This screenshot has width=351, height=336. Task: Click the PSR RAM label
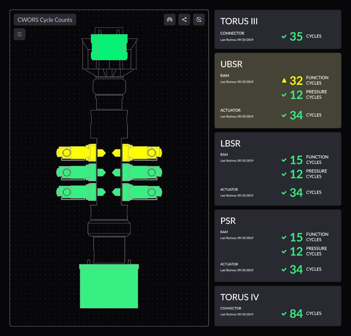(x=224, y=232)
